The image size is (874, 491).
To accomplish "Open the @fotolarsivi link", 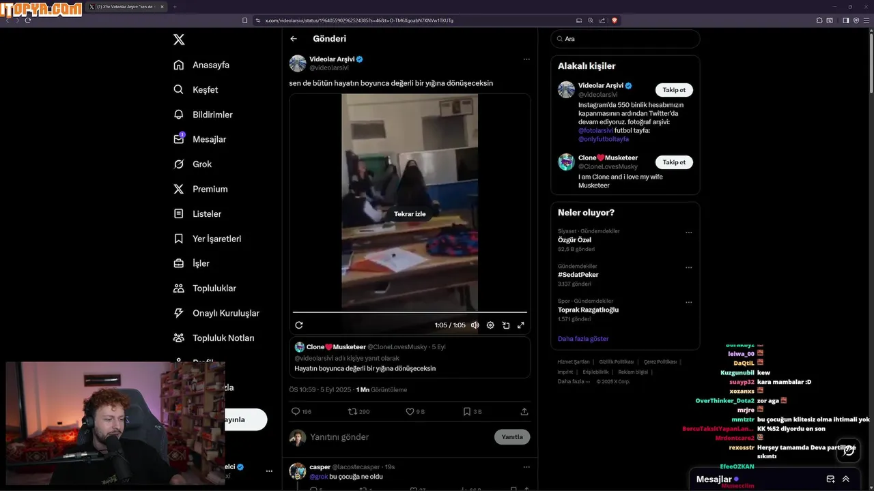I will [x=595, y=130].
